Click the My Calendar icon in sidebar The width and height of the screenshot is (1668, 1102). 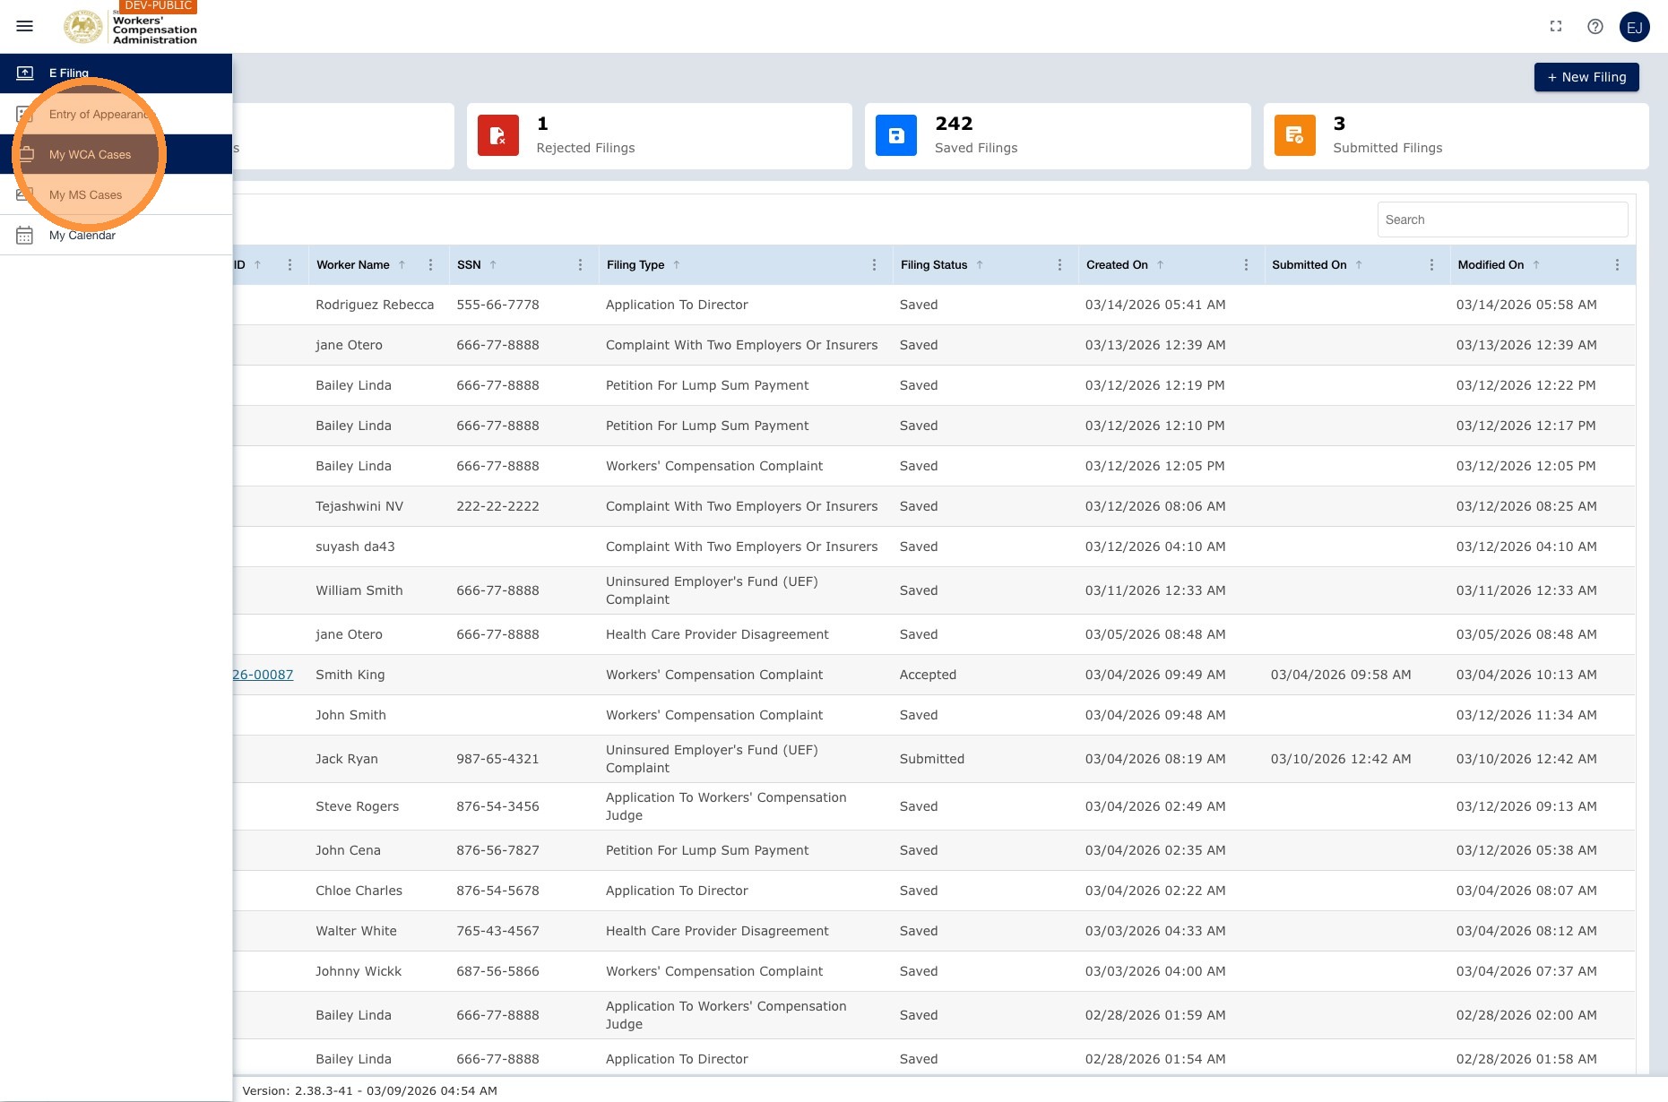[25, 236]
